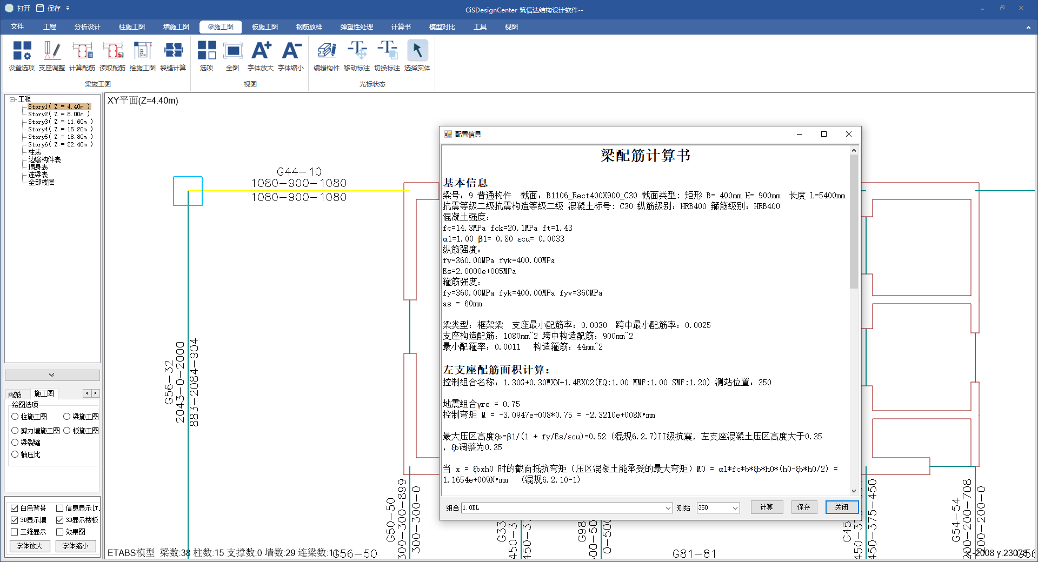The height and width of the screenshot is (562, 1038).
Task: Activate the 选择实体 select entity cursor
Action: 417,56
